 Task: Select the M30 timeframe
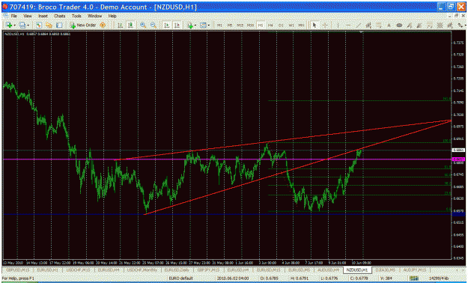pyautogui.click(x=250, y=25)
